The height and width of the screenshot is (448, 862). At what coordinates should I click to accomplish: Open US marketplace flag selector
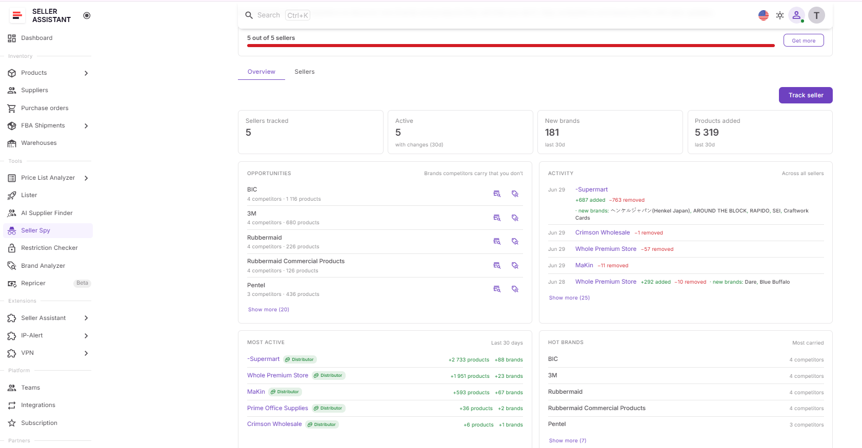(x=764, y=15)
